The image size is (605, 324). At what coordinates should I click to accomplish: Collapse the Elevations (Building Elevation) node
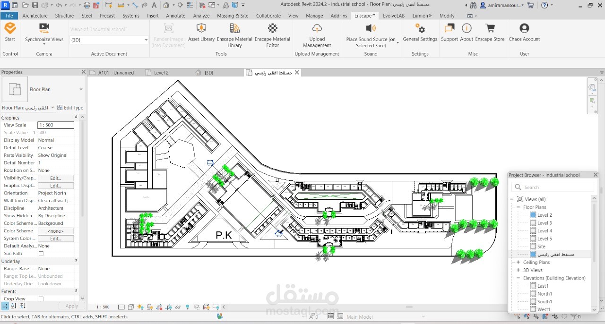[x=518, y=278]
